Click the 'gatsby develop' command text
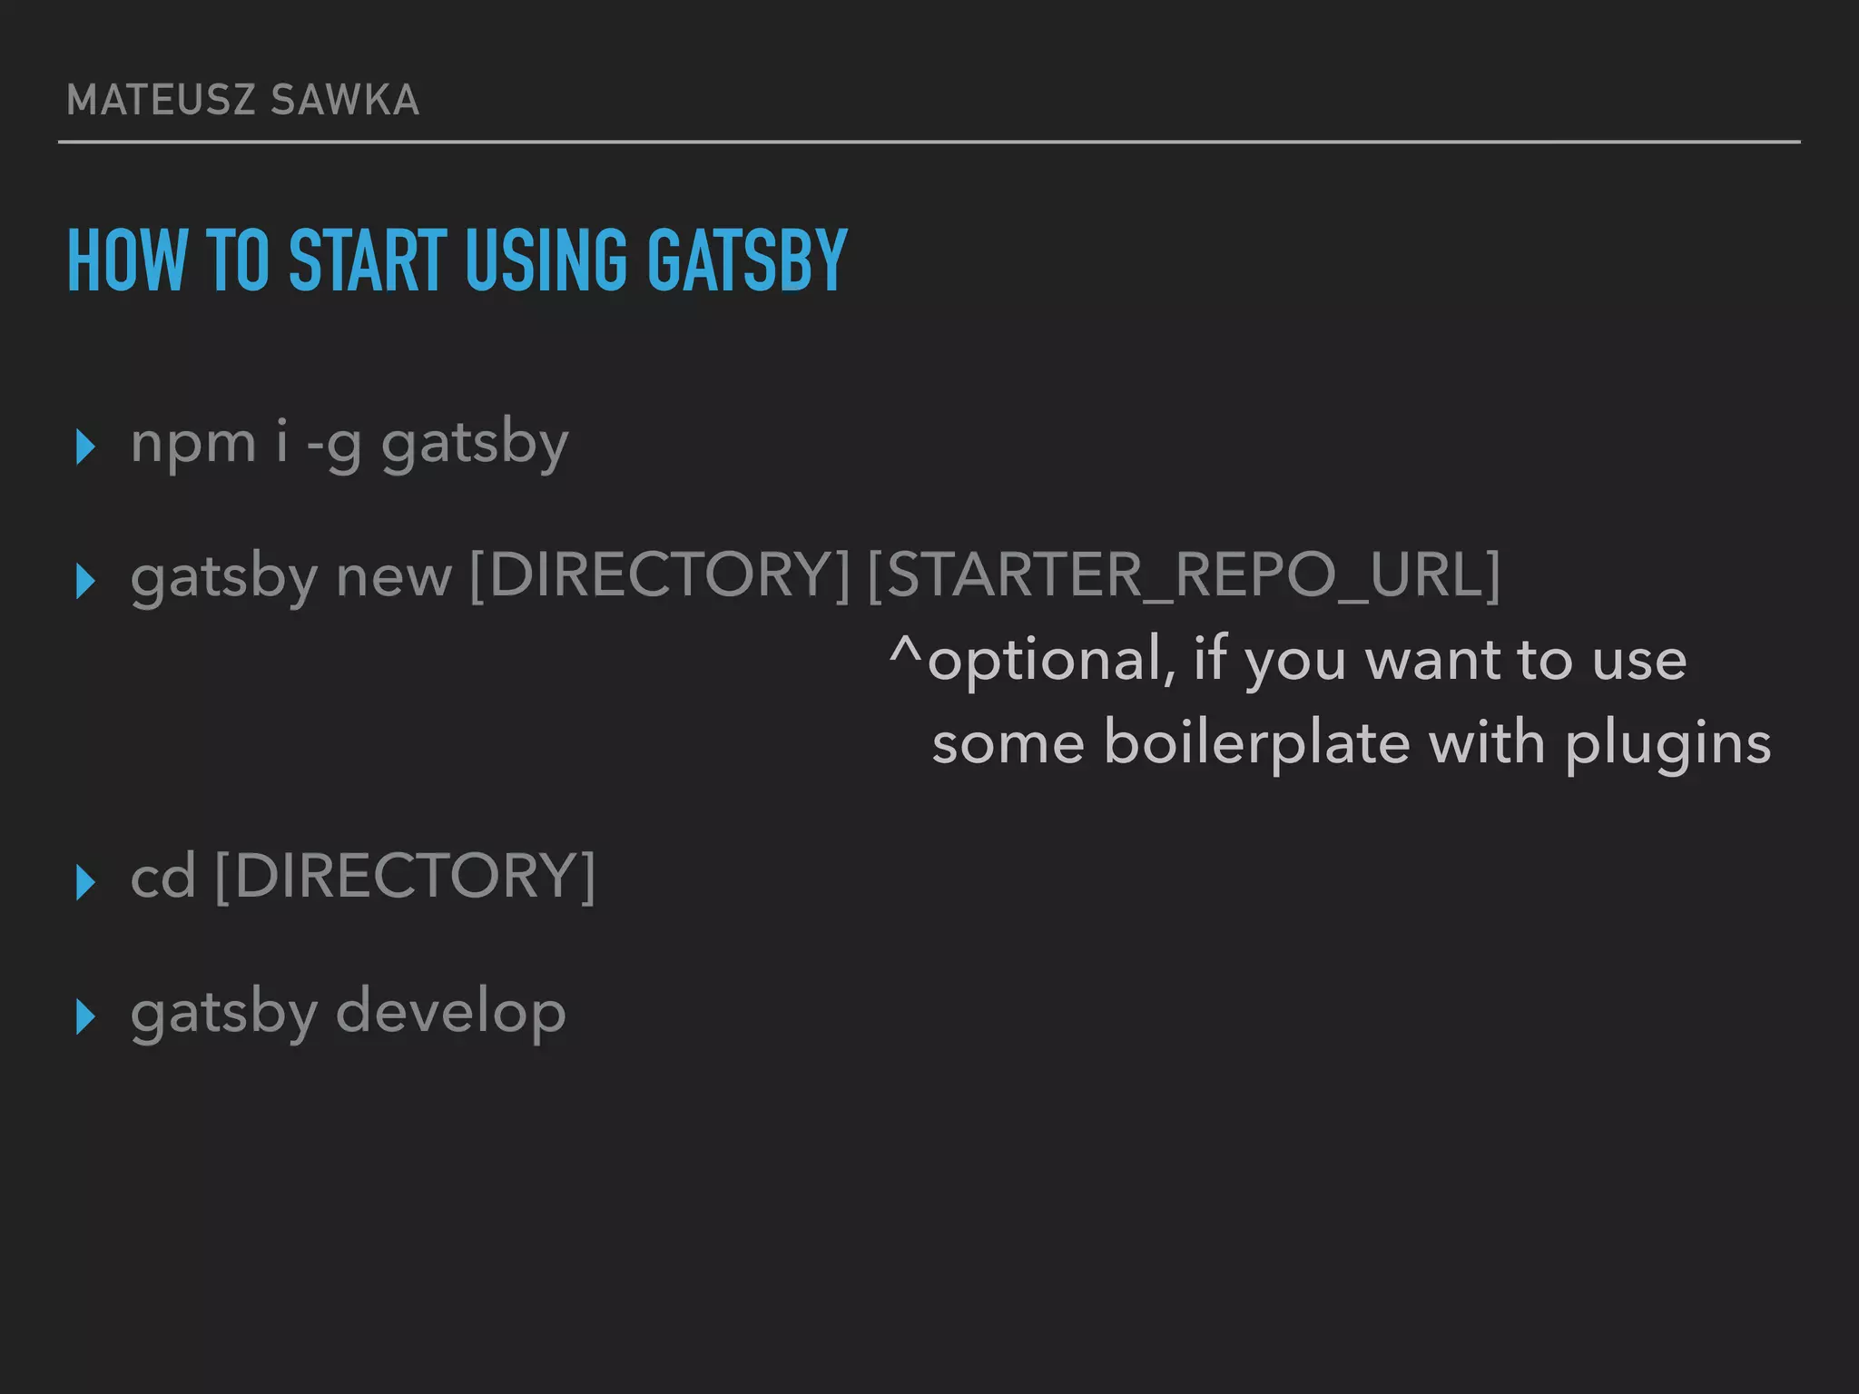The width and height of the screenshot is (1859, 1394). [349, 1013]
